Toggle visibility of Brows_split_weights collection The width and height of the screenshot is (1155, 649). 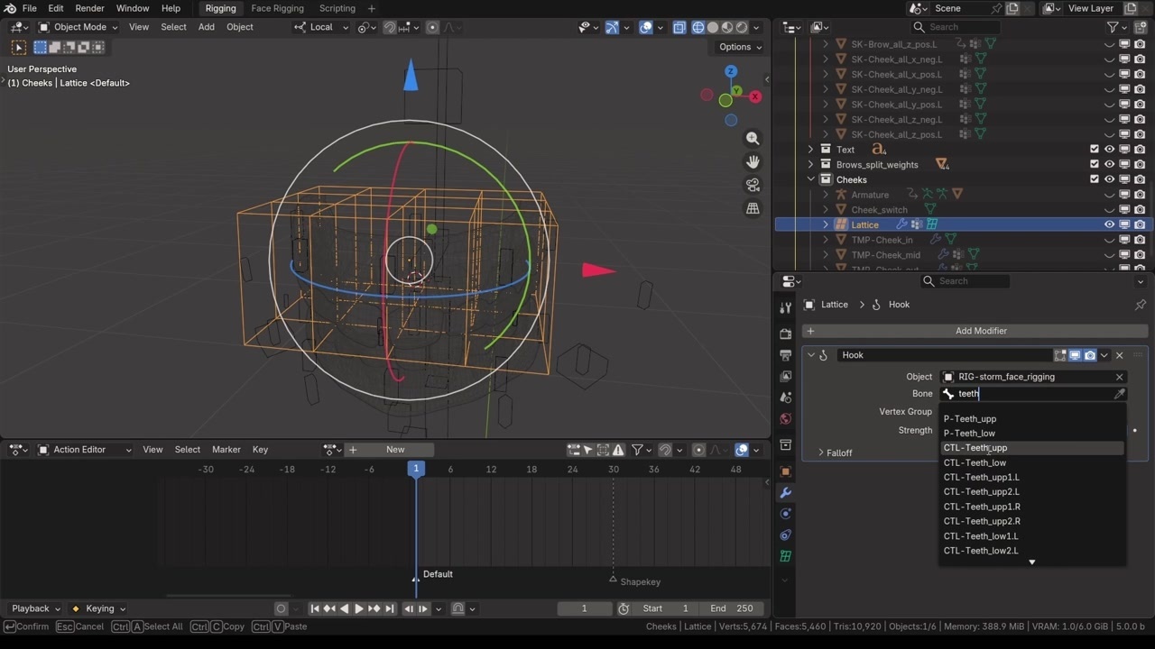coord(1109,165)
